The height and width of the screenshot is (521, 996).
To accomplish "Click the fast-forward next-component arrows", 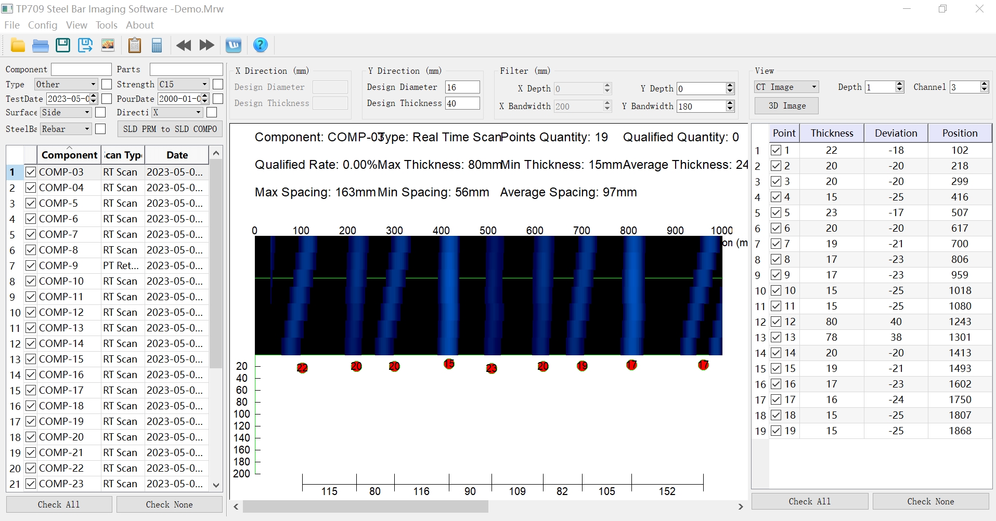I will (206, 46).
